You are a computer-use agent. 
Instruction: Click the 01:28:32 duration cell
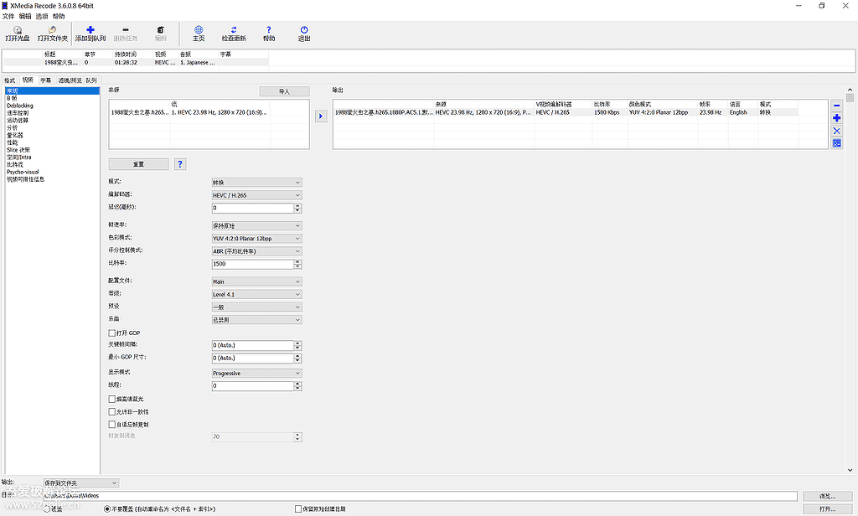coord(126,62)
